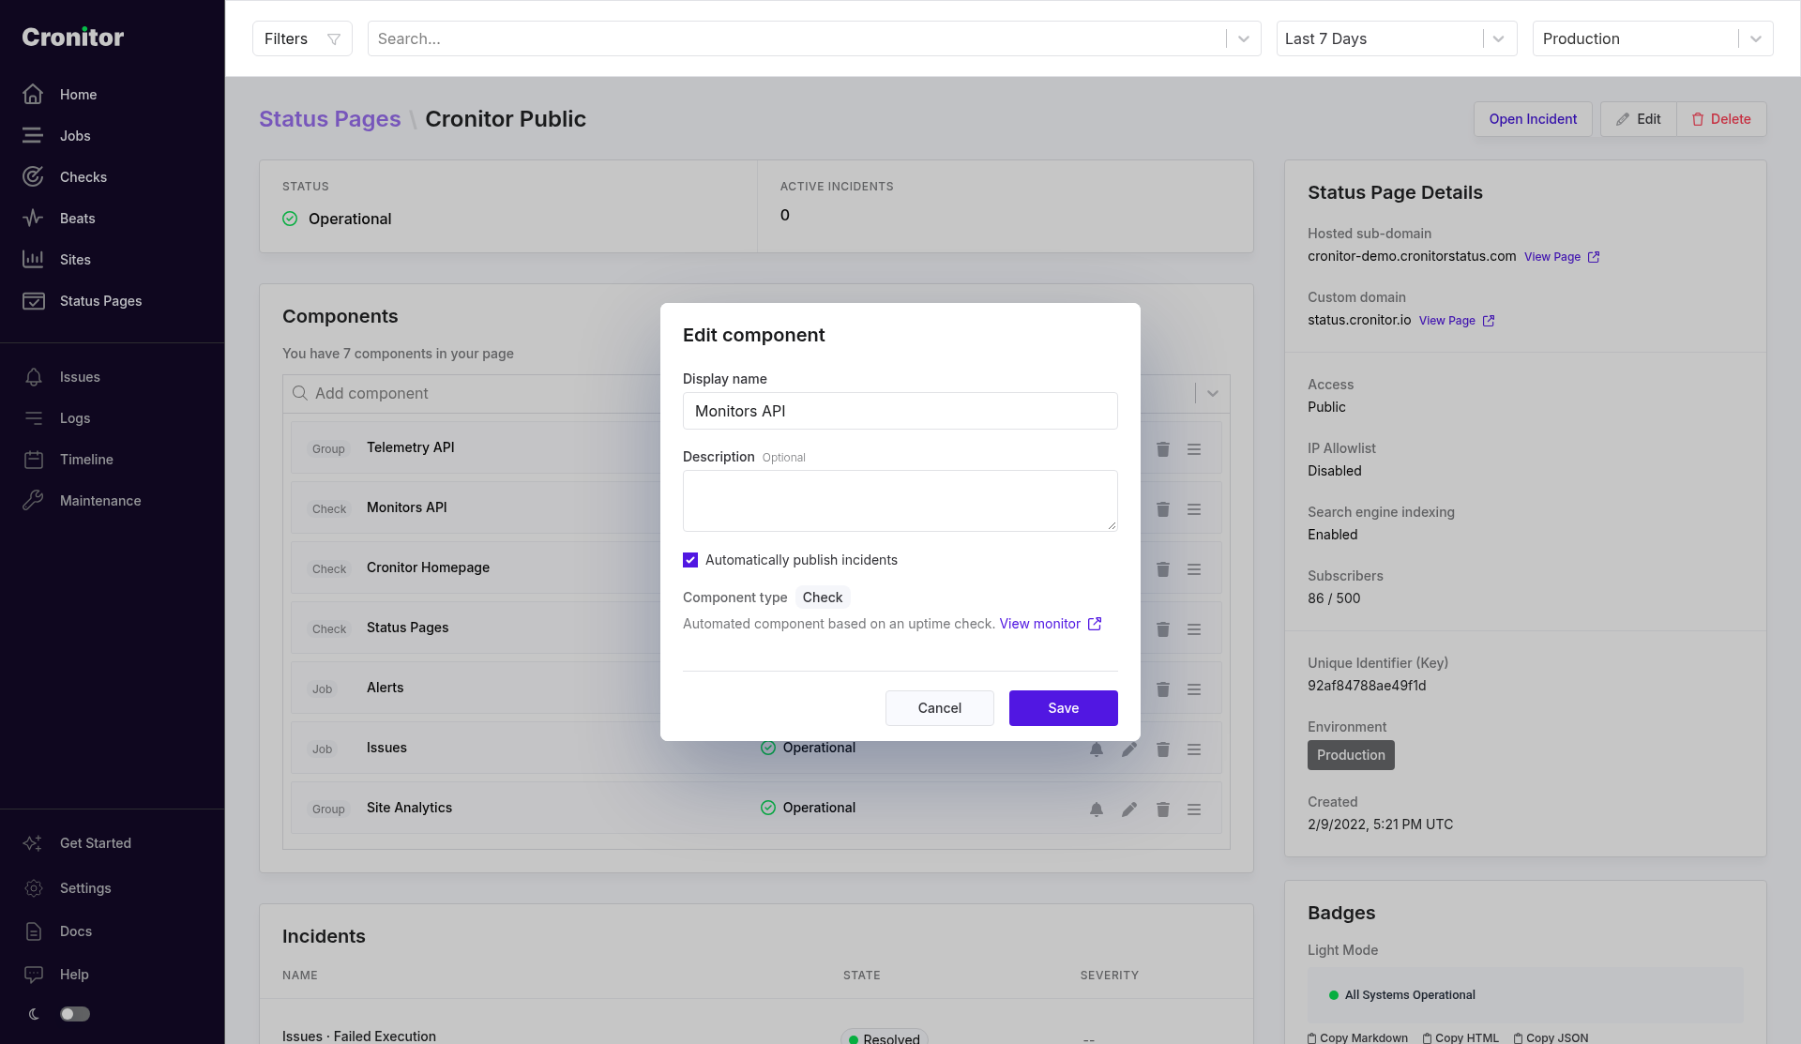Click the drag handle of Alerts row
The height and width of the screenshot is (1044, 1801).
pyautogui.click(x=1194, y=689)
